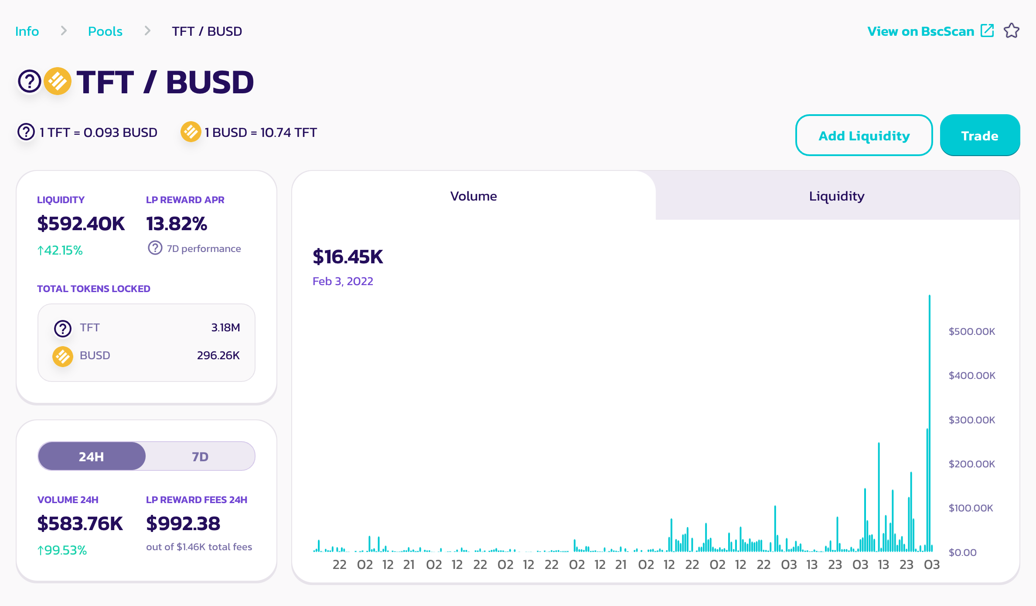Click the question icon next to 1 TFT rate
1036x606 pixels.
[26, 132]
